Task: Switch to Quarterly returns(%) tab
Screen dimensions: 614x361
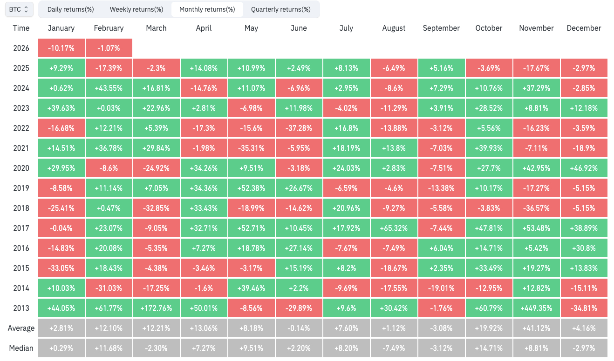Action: (281, 9)
